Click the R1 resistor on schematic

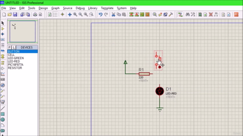pos(144,74)
